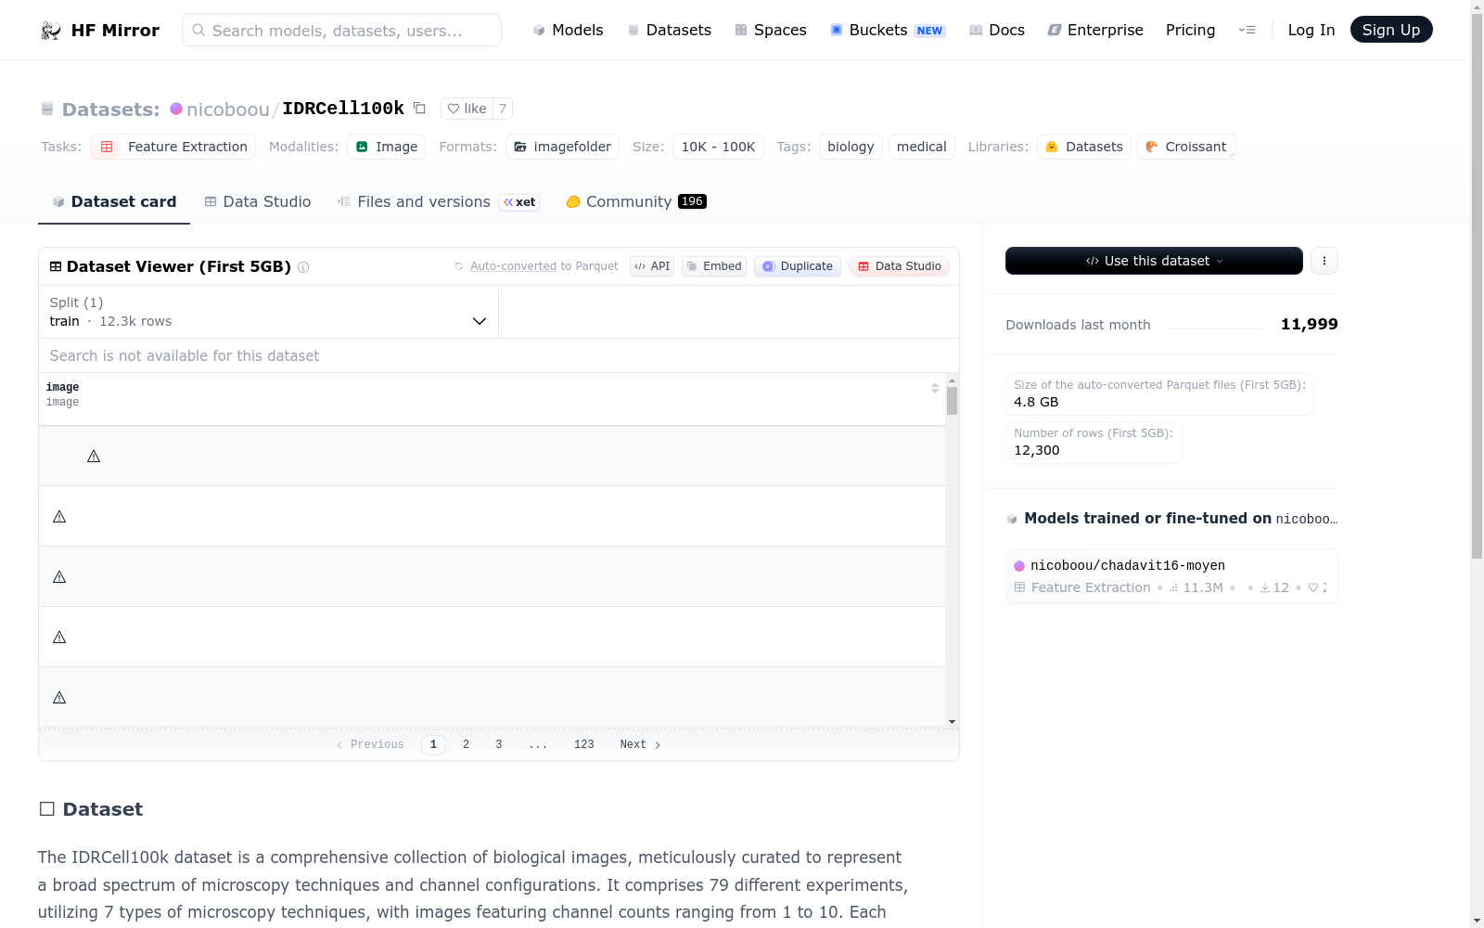Click the Feature Extraction task tag
The height and width of the screenshot is (928, 1484).
171,147
